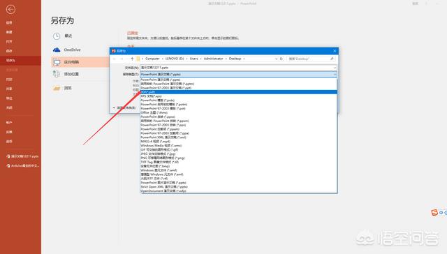Image resolution: width=447 pixels, height=254 pixels.
Task: Click the LENOVO (D:) breadcrumb segment
Action: pos(175,59)
